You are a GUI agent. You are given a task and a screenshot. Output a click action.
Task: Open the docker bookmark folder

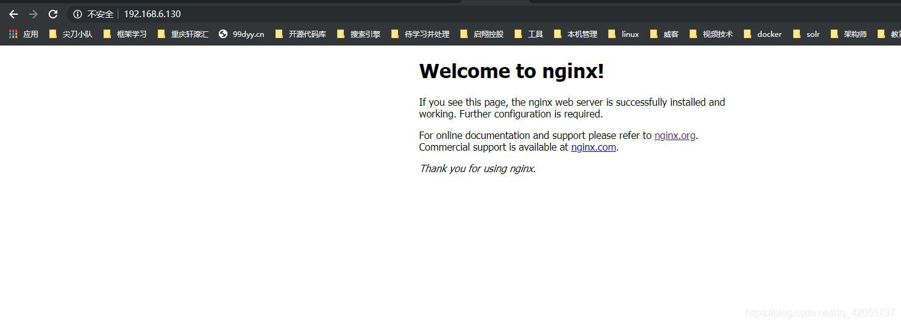pyautogui.click(x=763, y=34)
